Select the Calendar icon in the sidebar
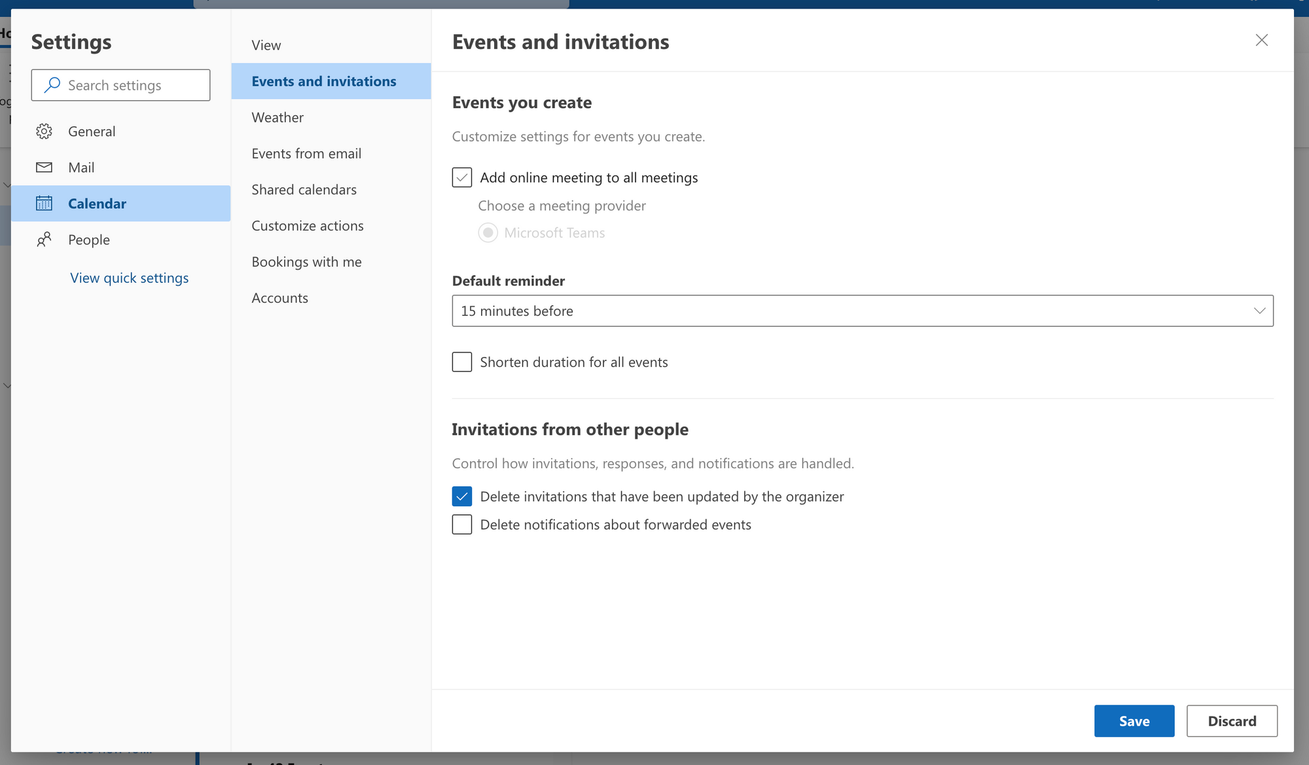Viewport: 1309px width, 765px height. [44, 203]
